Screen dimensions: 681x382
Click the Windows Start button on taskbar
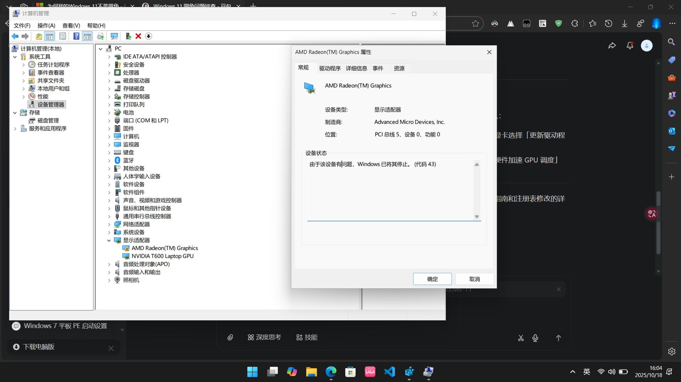pos(252,372)
